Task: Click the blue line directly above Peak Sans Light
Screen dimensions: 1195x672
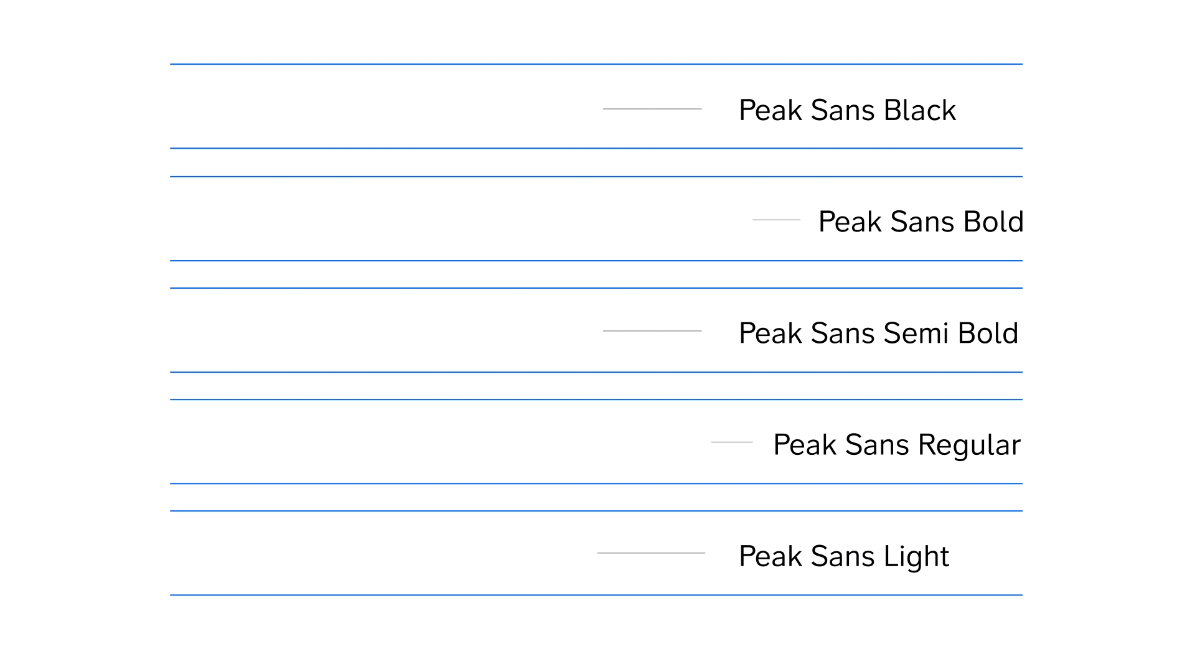Action: coord(596,511)
